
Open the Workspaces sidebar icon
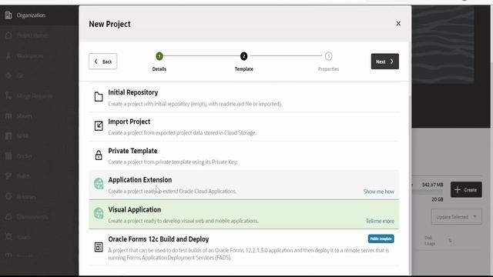pos(8,55)
